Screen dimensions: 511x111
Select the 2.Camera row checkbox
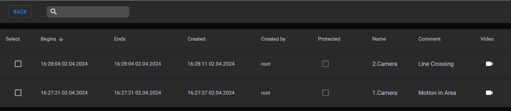pyautogui.click(x=18, y=64)
